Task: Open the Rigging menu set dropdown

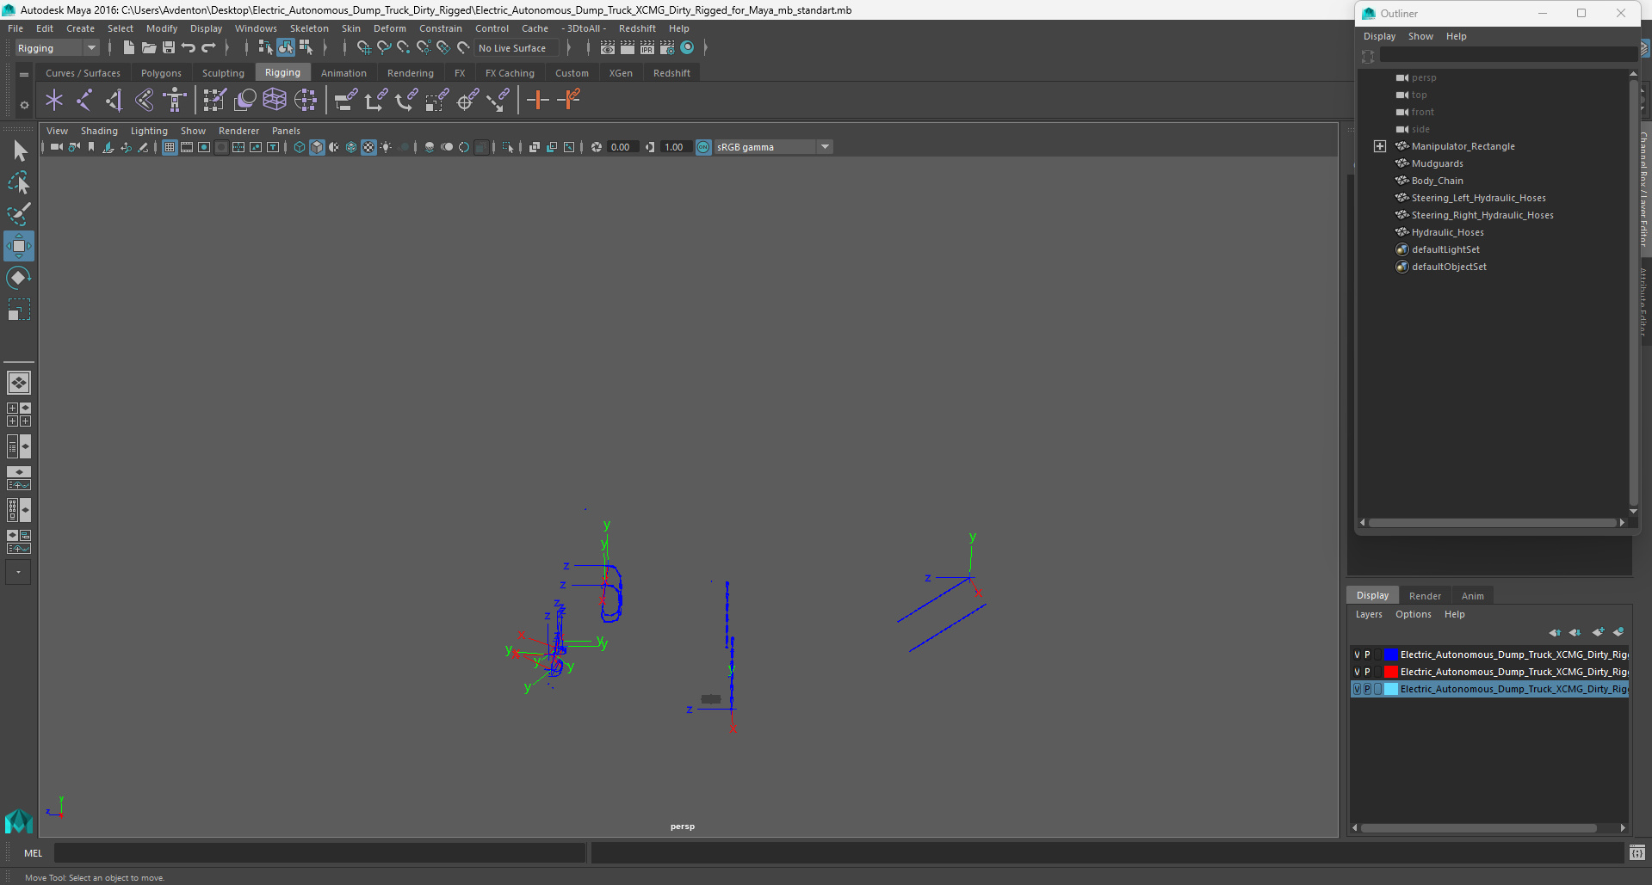Action: 57,48
